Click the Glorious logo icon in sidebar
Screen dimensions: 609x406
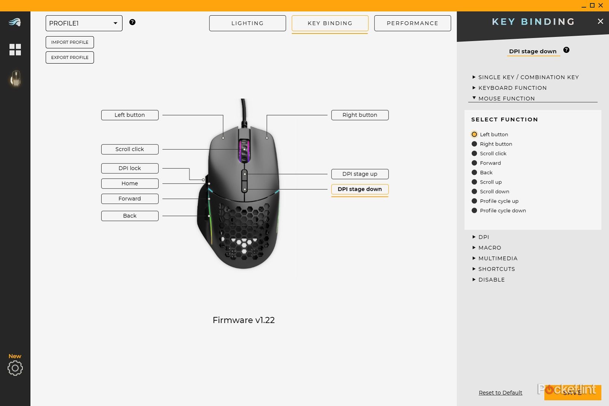point(15,22)
